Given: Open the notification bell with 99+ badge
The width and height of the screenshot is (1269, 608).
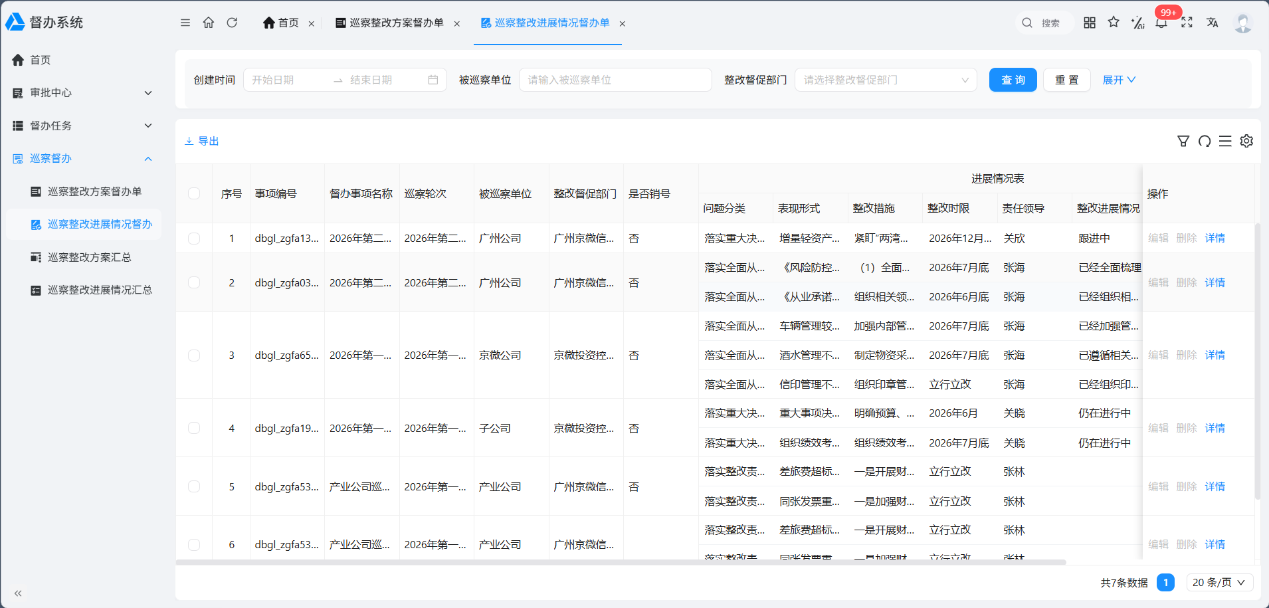Looking at the screenshot, I should point(1161,23).
